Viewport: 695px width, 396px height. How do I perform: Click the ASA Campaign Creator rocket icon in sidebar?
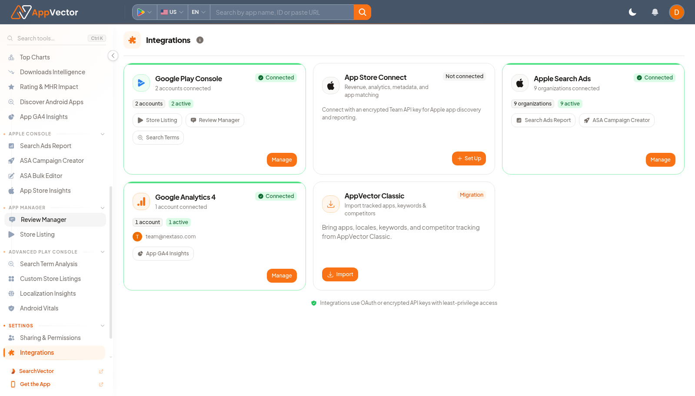(x=11, y=161)
